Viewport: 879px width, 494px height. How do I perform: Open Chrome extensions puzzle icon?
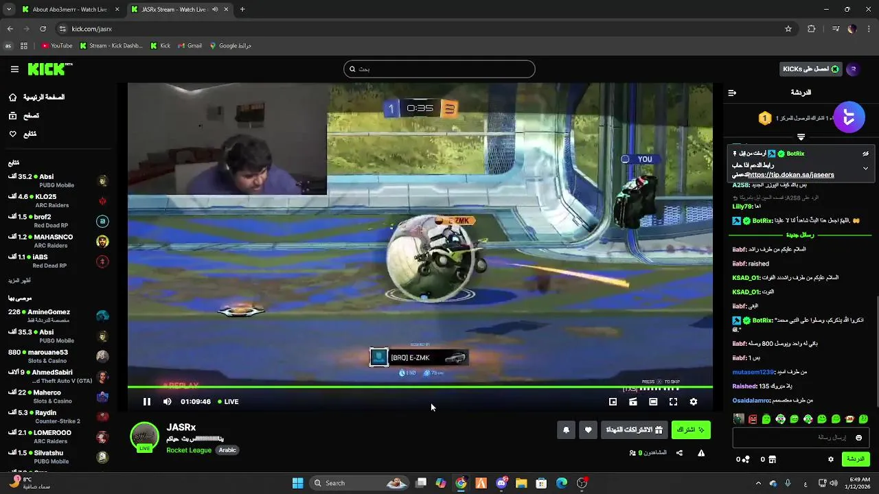pyautogui.click(x=812, y=29)
